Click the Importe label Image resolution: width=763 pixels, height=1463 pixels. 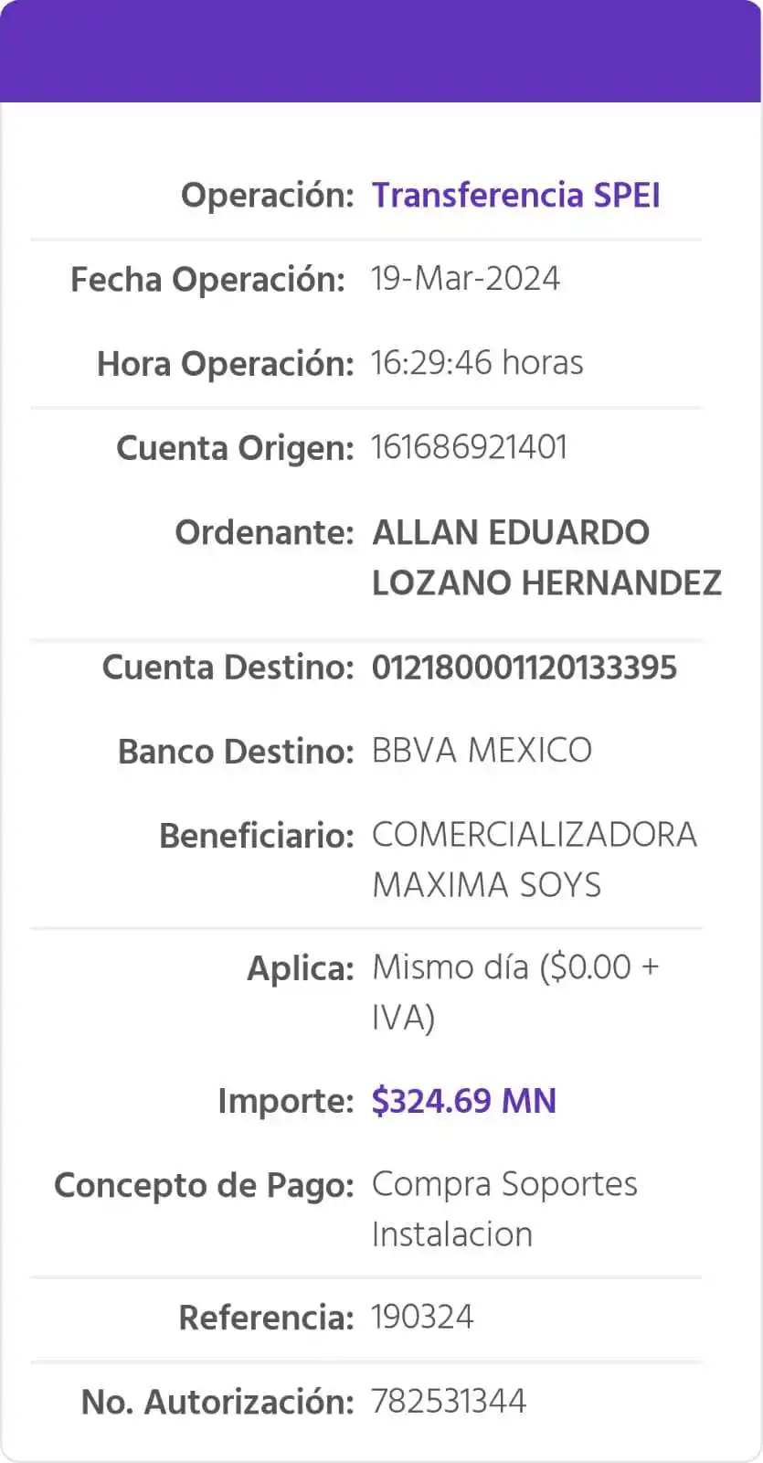(284, 1101)
